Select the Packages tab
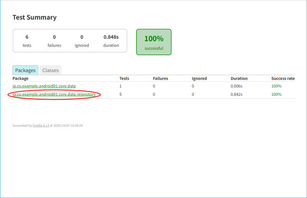The image size is (307, 198). point(25,70)
